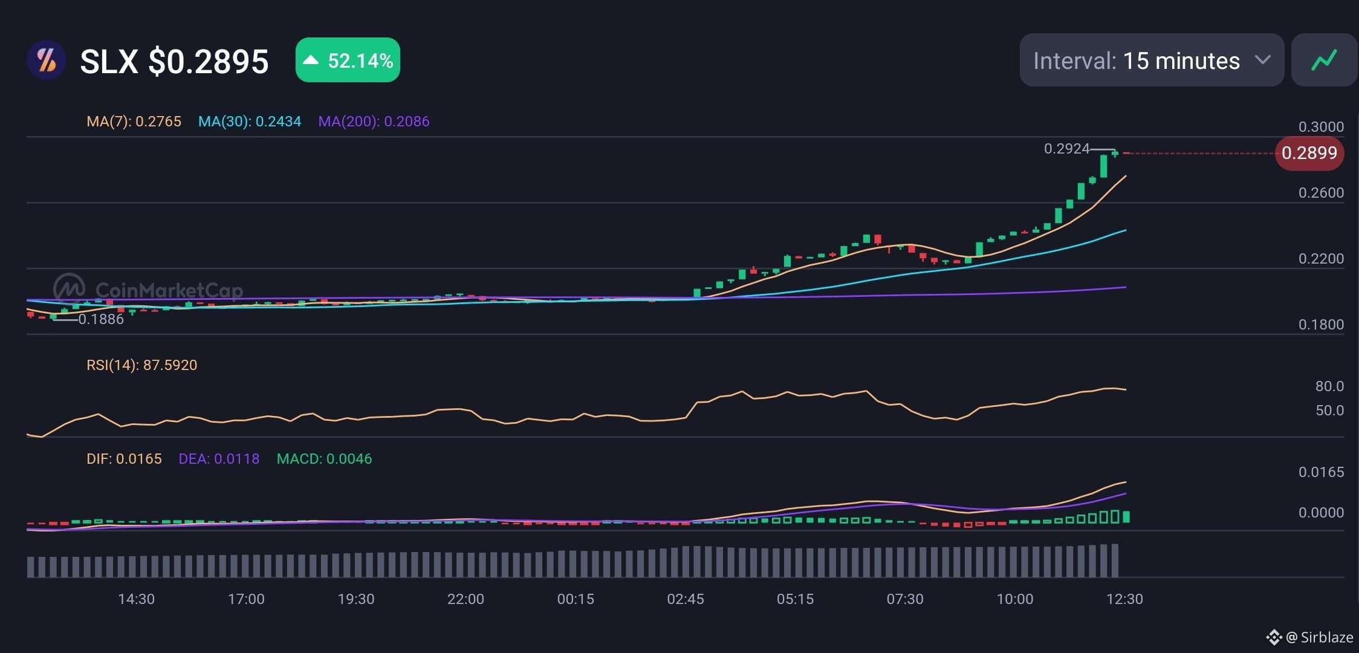1359x653 pixels.
Task: Click the 17:00 time axis label
Action: coord(246,599)
